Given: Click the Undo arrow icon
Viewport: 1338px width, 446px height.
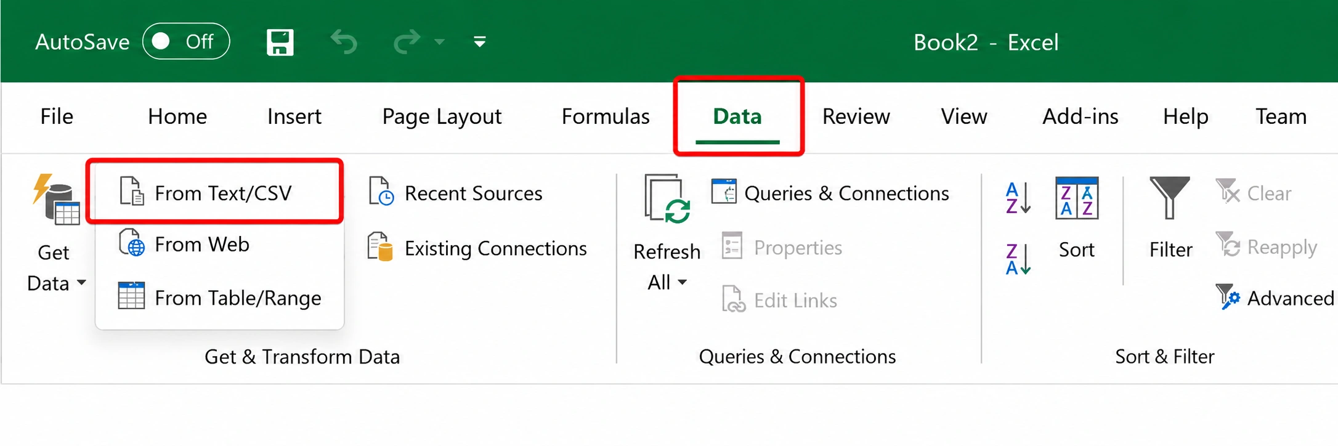Looking at the screenshot, I should click(x=344, y=42).
